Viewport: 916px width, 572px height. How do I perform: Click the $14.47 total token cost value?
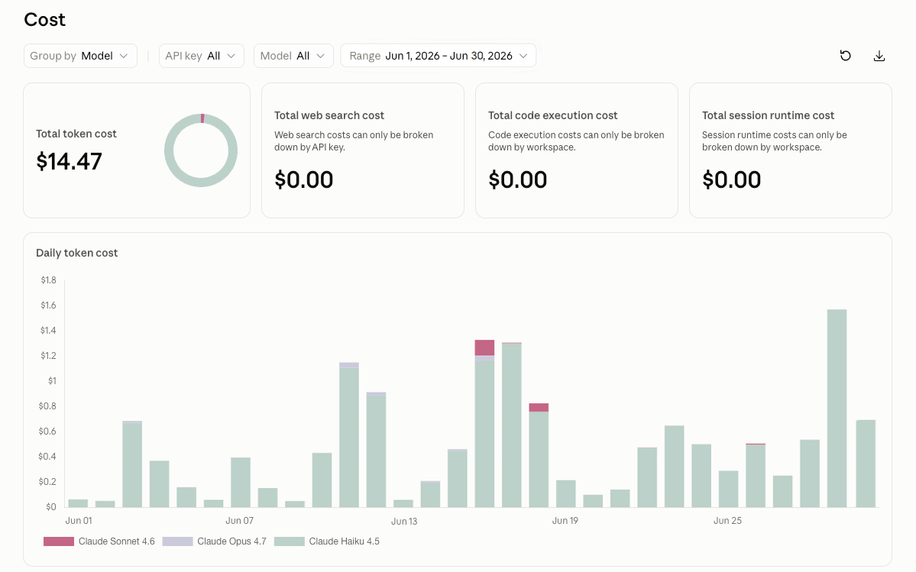(69, 162)
